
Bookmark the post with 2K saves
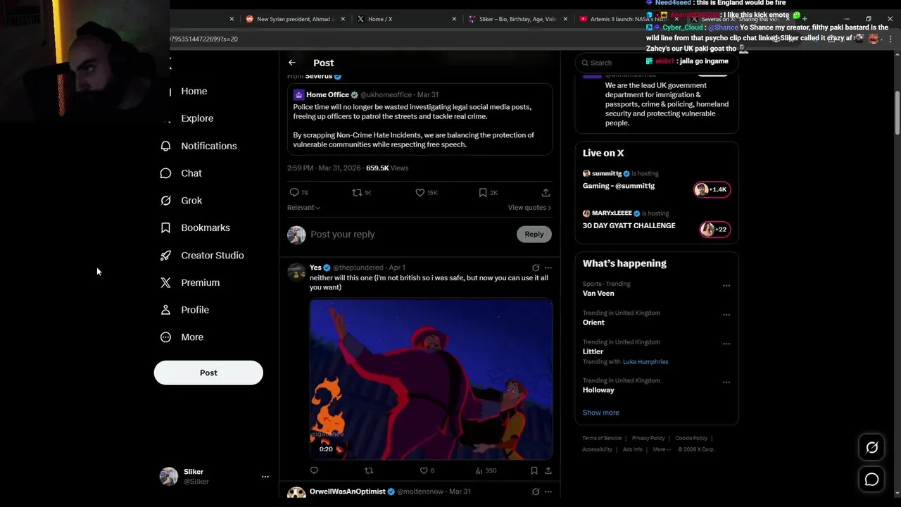(x=483, y=192)
